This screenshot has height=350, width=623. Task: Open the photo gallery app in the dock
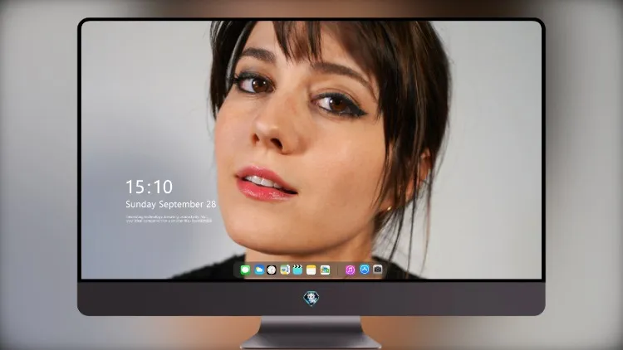coord(325,270)
